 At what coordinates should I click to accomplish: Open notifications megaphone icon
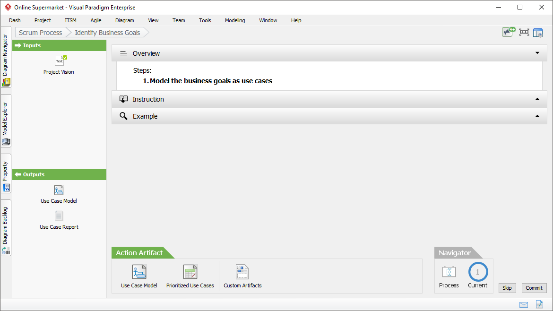coord(508,32)
